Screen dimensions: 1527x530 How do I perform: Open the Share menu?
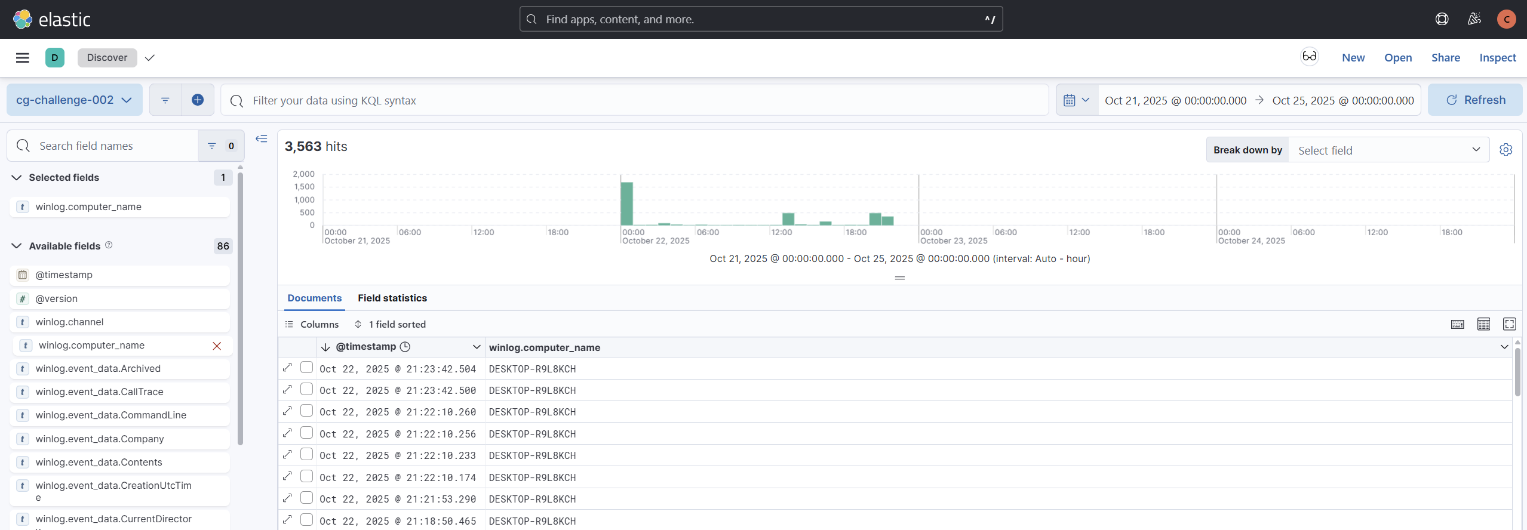point(1445,58)
